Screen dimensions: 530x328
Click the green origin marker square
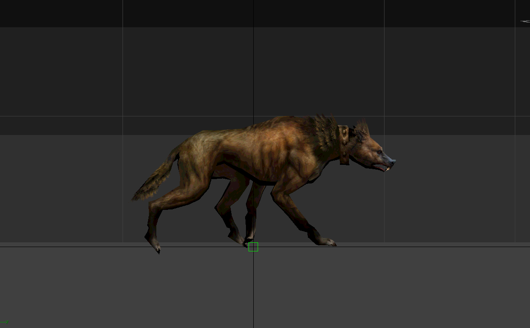[x=253, y=247]
